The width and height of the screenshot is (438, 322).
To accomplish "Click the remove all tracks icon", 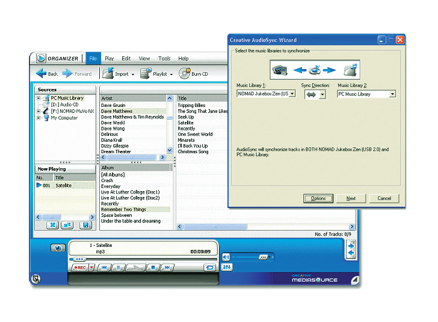I will [67, 225].
